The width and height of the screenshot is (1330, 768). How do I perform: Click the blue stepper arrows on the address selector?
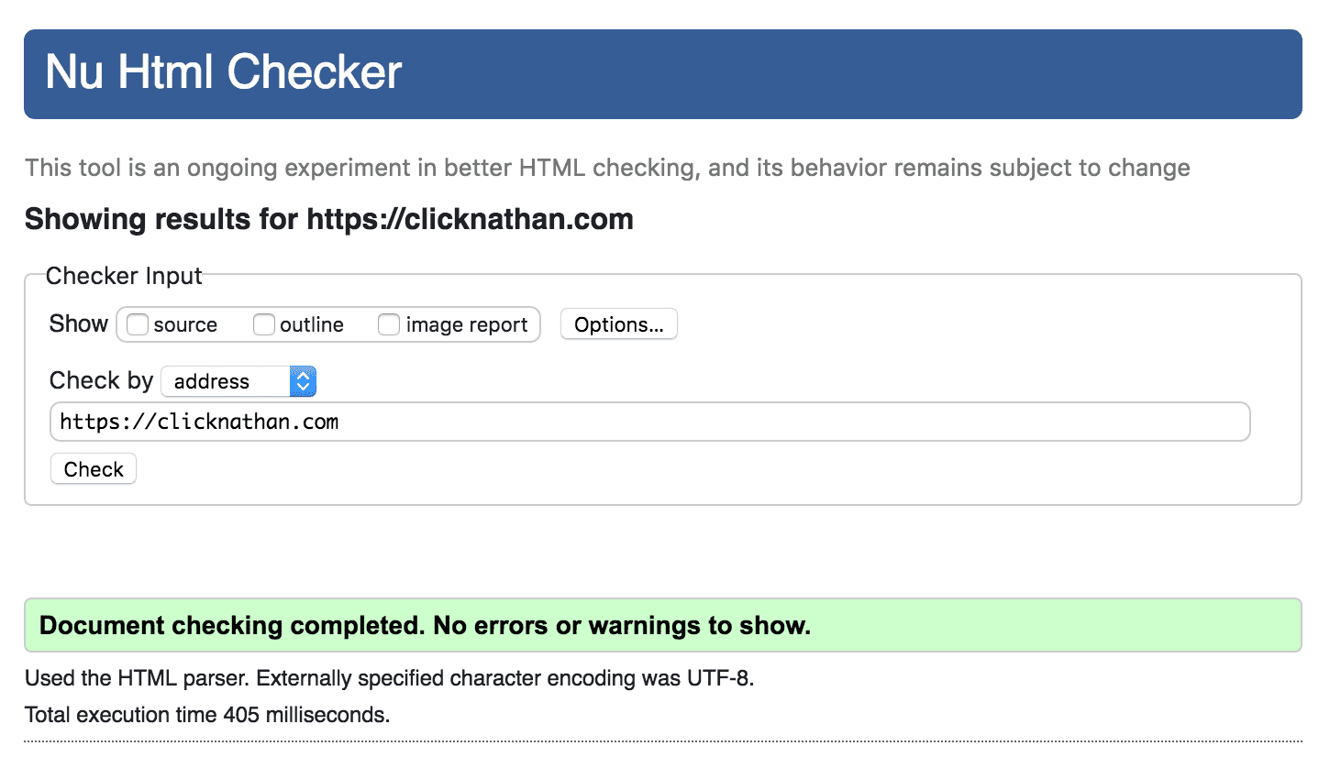tap(303, 381)
